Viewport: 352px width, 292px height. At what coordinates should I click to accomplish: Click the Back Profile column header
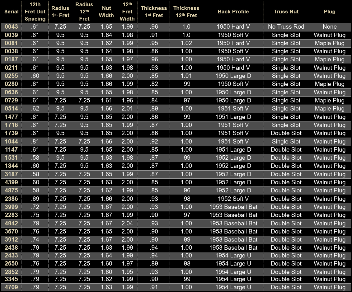pyautogui.click(x=233, y=12)
